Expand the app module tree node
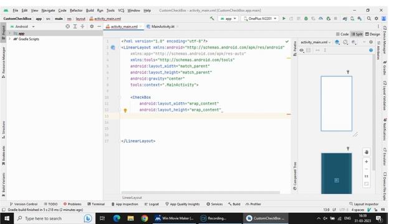 click(10, 33)
